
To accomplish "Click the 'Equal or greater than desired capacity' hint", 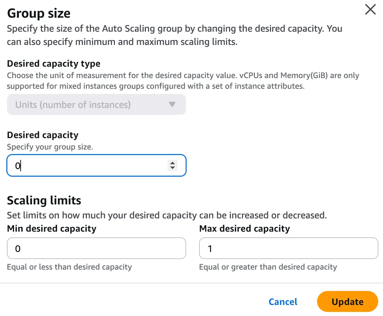I will click(268, 267).
